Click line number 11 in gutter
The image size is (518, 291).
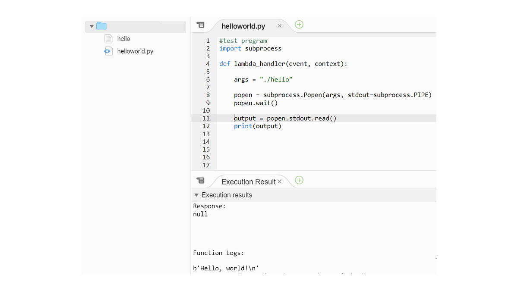tap(206, 118)
